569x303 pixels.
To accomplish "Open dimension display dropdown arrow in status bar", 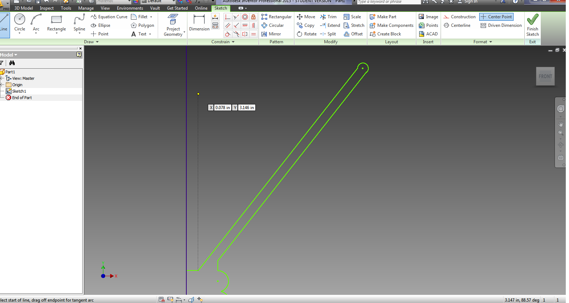I will [184, 300].
